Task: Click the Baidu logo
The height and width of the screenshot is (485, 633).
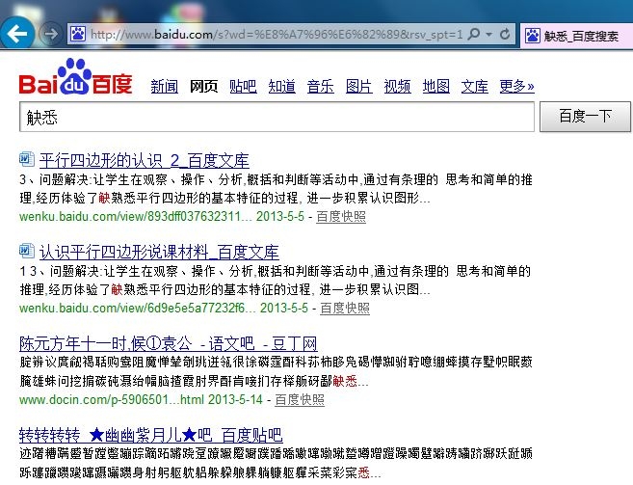Action: point(75,77)
